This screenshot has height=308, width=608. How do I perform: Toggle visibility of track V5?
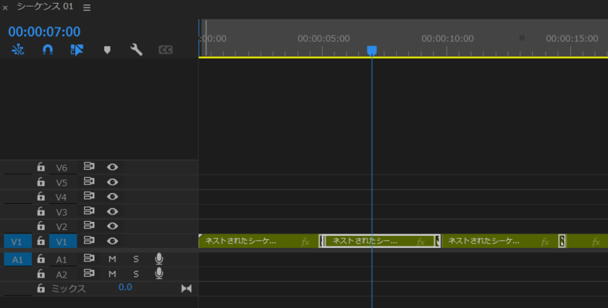(x=112, y=182)
